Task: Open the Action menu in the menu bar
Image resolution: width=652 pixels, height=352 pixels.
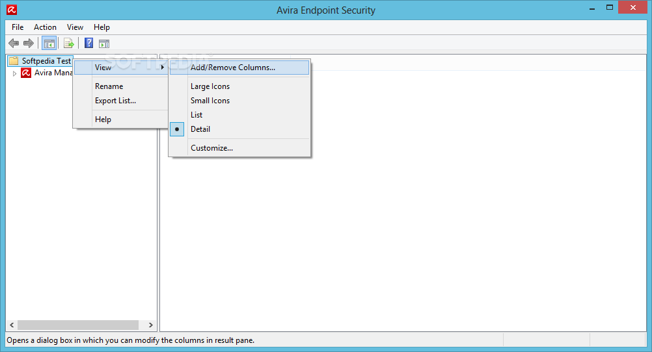Action: (x=45, y=27)
